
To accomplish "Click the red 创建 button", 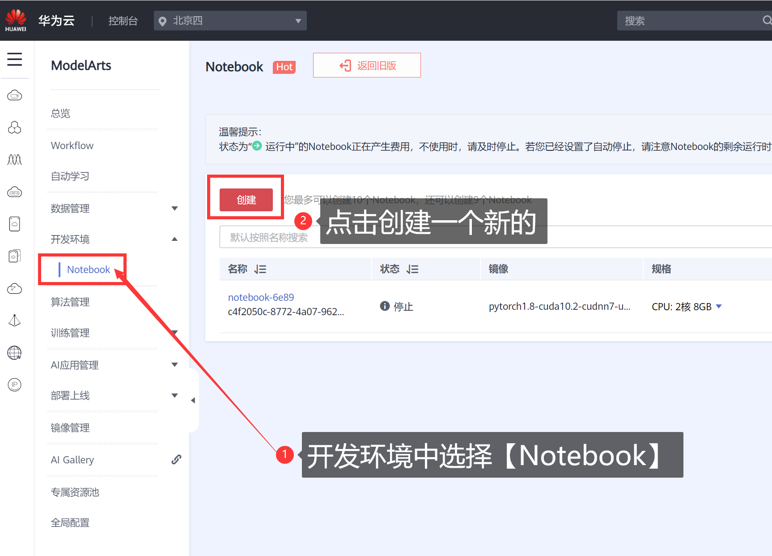I will coord(246,200).
